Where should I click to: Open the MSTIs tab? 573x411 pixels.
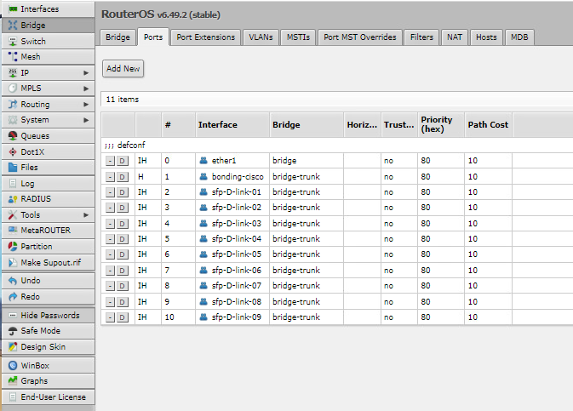tap(298, 37)
